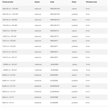This screenshot has width=108, height=108.
Task: Select the 75x37,5 cm natural row format
Action: 10,52
